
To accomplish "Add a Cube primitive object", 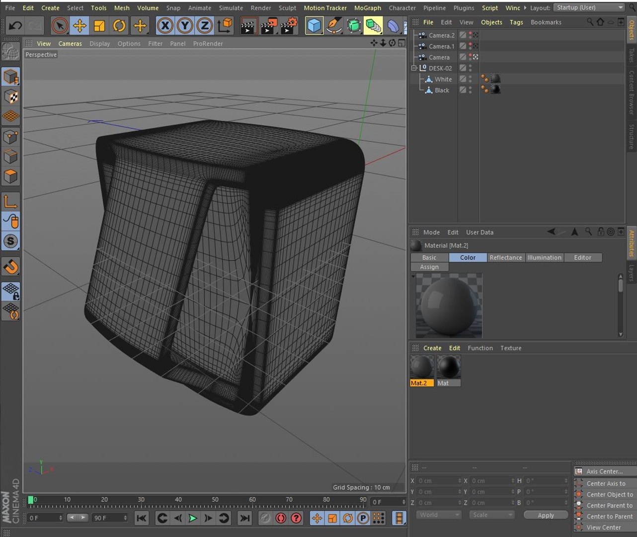I will [314, 25].
